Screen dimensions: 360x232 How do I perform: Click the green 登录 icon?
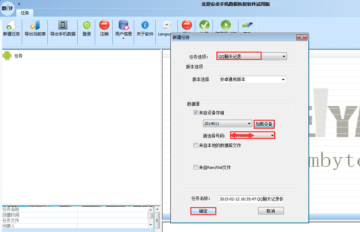[86, 25]
